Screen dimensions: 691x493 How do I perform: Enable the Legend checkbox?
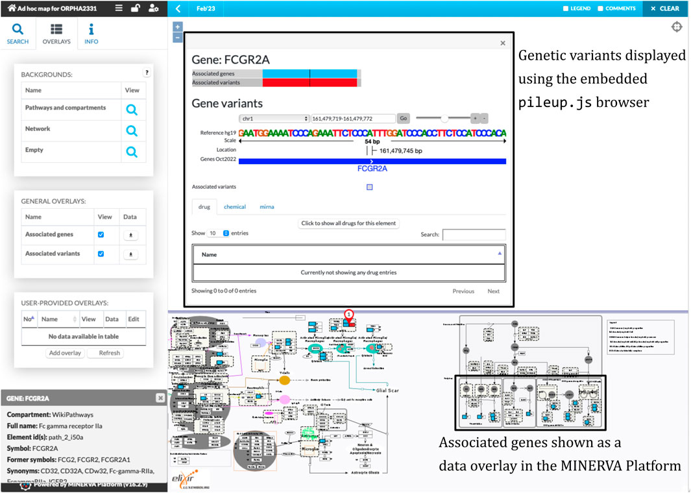(566, 8)
